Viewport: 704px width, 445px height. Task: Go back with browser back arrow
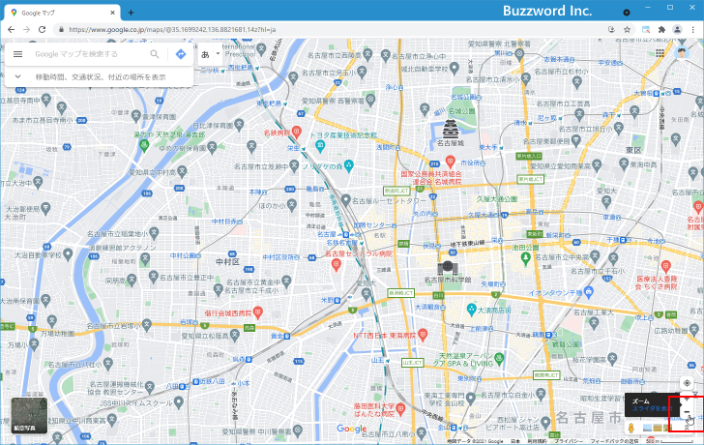12,30
